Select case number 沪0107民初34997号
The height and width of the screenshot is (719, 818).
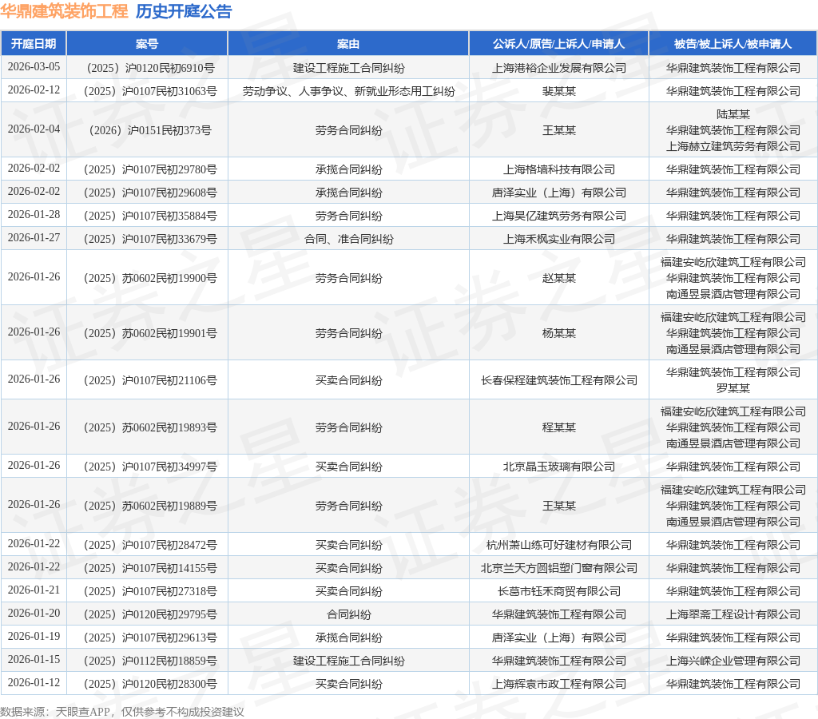[151, 466]
